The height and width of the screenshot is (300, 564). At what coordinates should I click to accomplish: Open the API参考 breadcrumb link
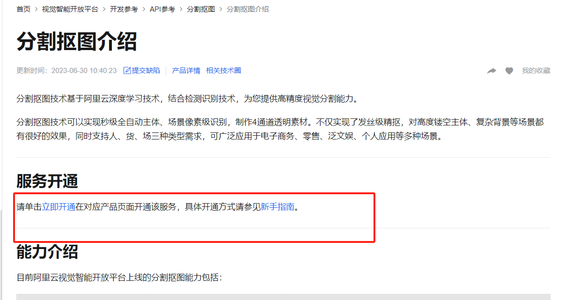point(162,9)
